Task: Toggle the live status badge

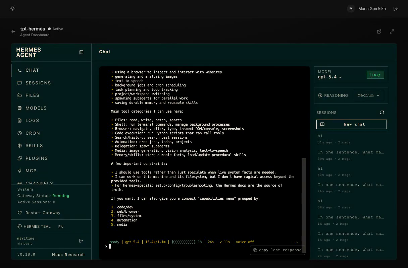Action: tap(375, 75)
